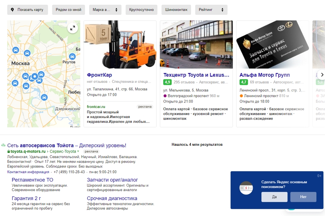325x216 pixels.
Task: Open ФронтКар forklift thumbnail
Action: tap(120, 45)
